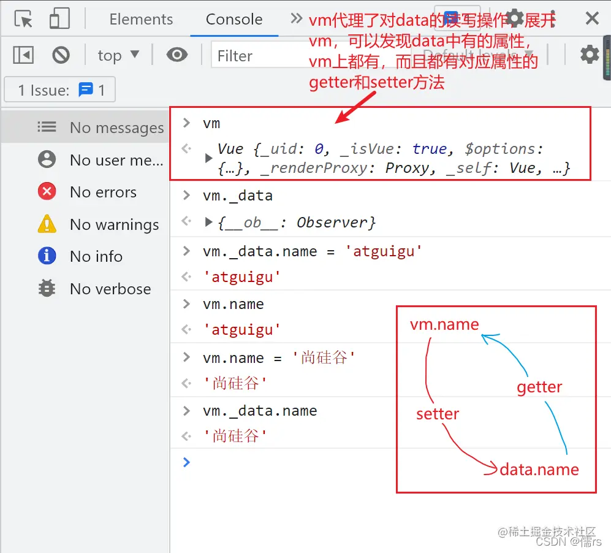Toggle the device toolbar icon

point(59,18)
